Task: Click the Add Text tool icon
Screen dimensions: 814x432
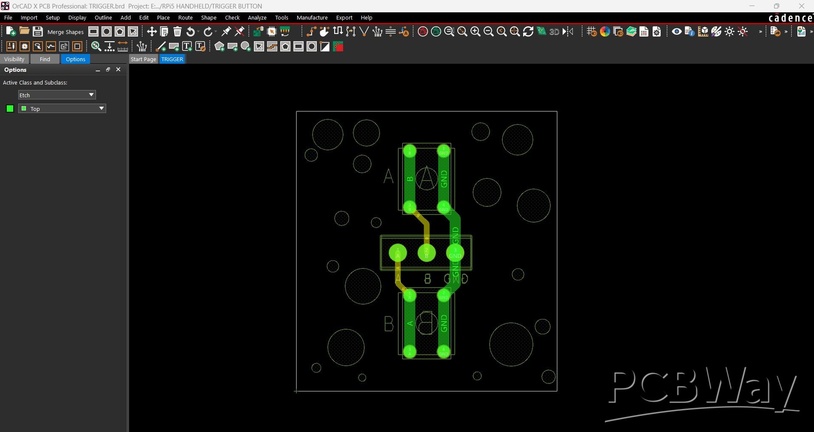Action: [x=187, y=47]
